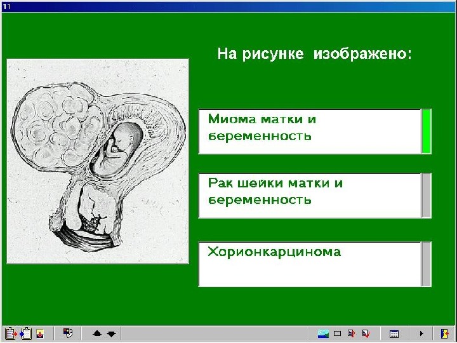Click the black right-pointing play arrow
The height and width of the screenshot is (343, 457).
pyautogui.click(x=421, y=333)
